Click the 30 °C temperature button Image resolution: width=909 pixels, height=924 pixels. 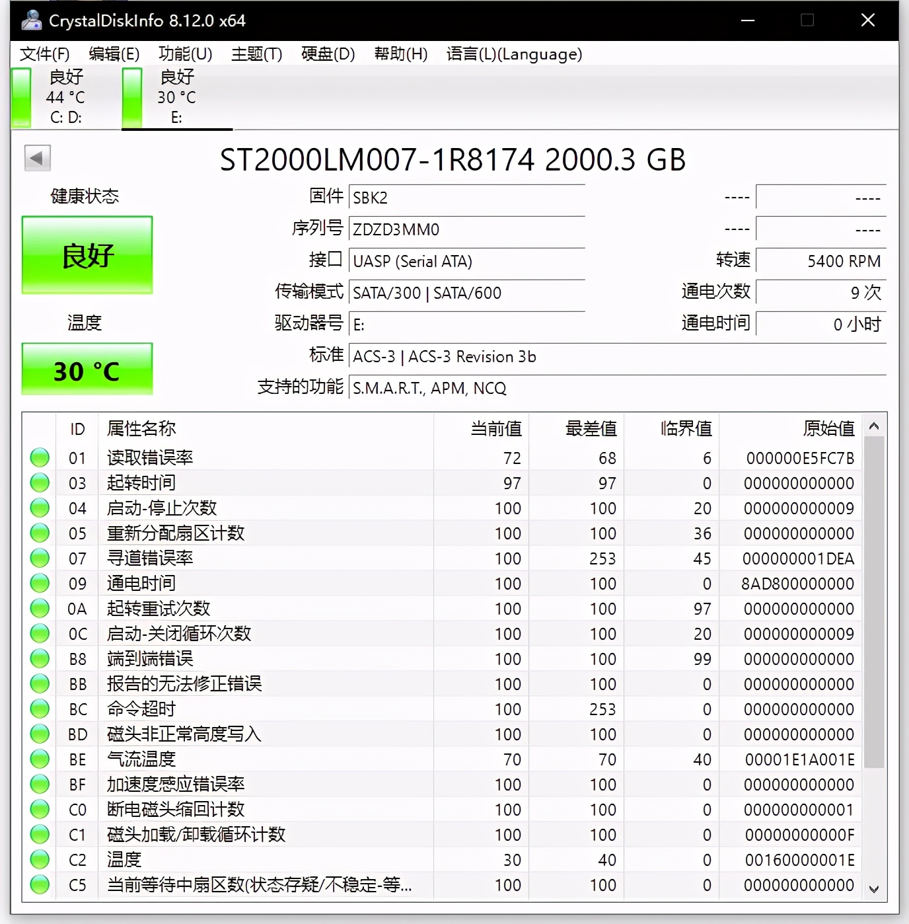click(87, 369)
